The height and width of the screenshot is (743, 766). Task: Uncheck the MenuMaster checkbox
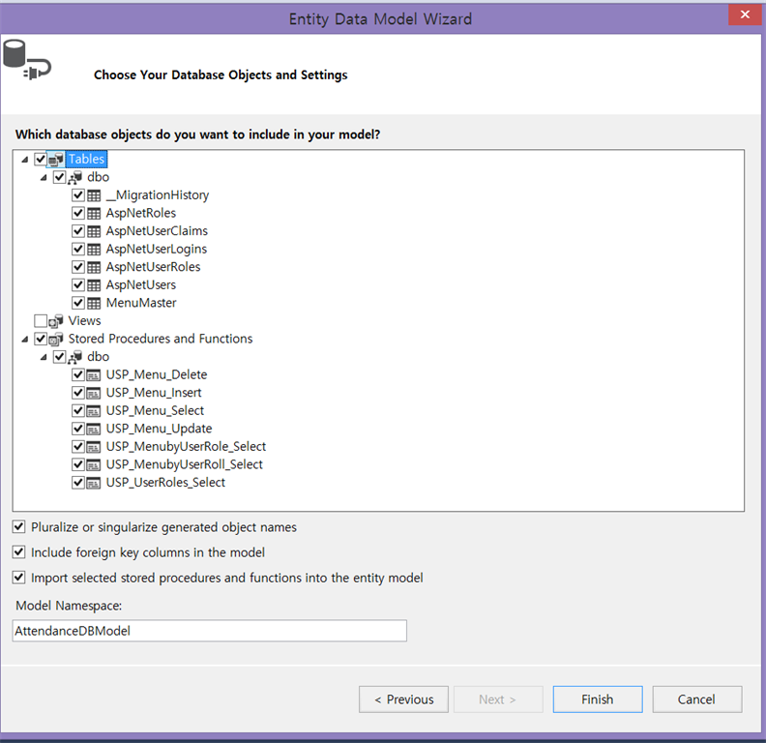78,303
